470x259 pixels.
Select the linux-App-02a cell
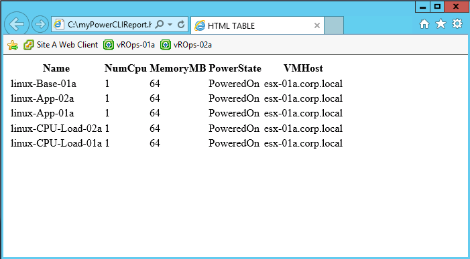click(x=42, y=98)
